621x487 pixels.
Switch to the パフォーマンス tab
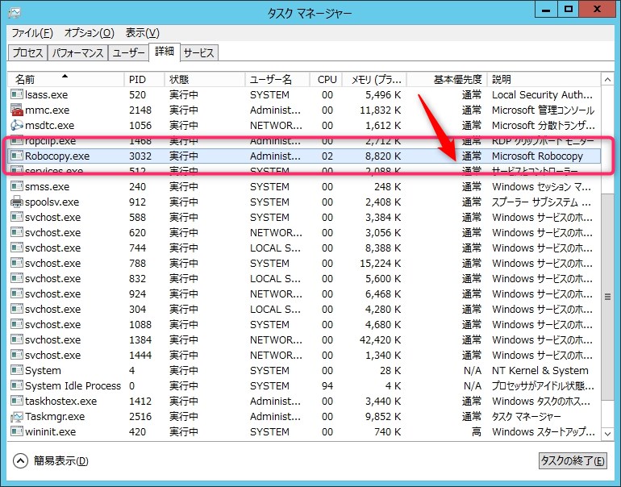click(77, 52)
